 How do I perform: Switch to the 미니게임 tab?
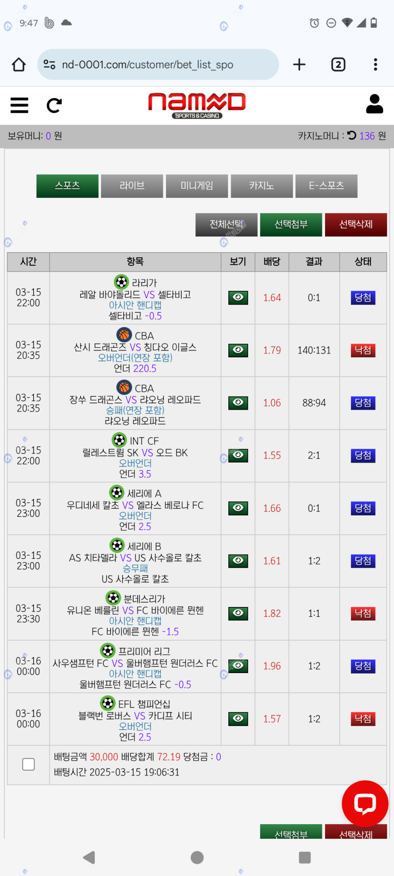pos(197,186)
